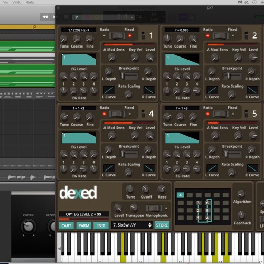Click operator 1 Key Vel knob
The image size is (264, 264).
click(135, 58)
